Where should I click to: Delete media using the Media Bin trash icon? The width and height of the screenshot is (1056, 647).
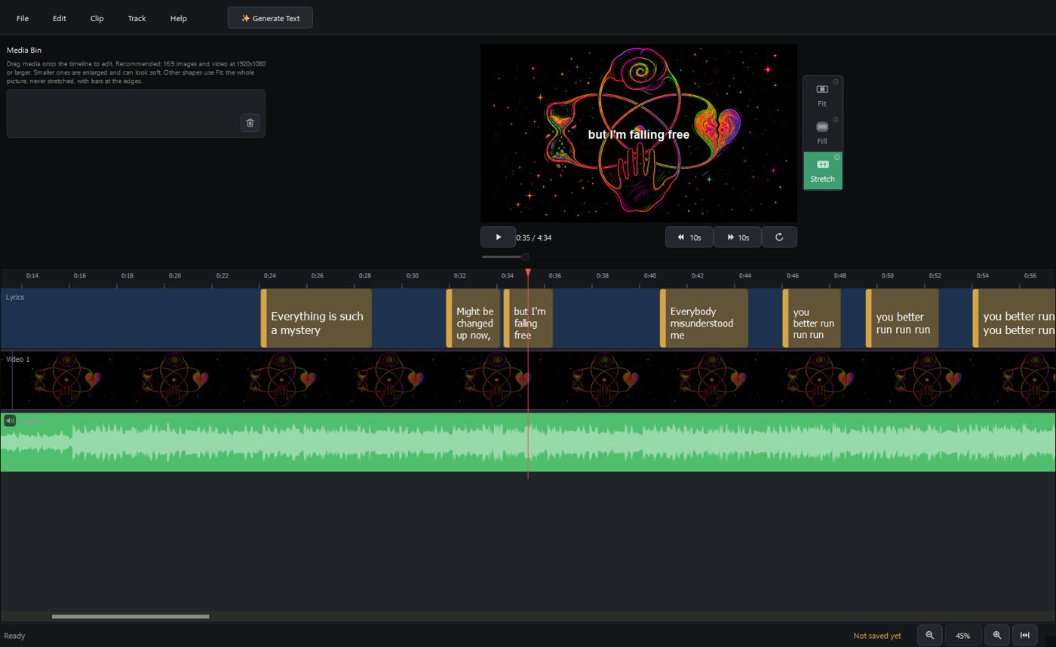250,123
